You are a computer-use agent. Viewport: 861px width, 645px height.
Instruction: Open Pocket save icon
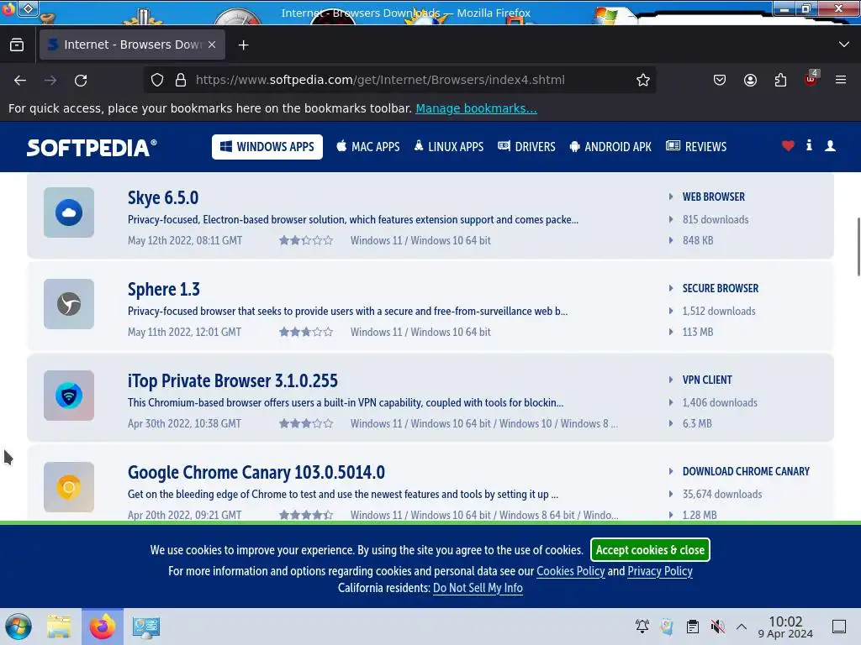click(x=720, y=80)
